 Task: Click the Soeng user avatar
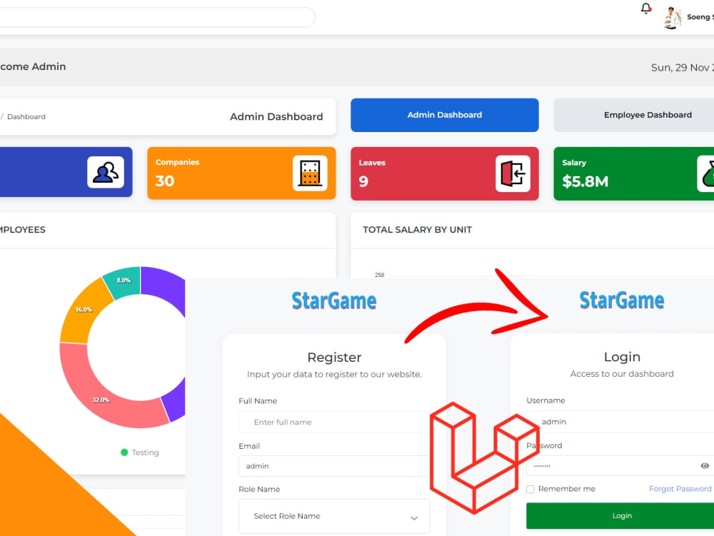click(671, 18)
